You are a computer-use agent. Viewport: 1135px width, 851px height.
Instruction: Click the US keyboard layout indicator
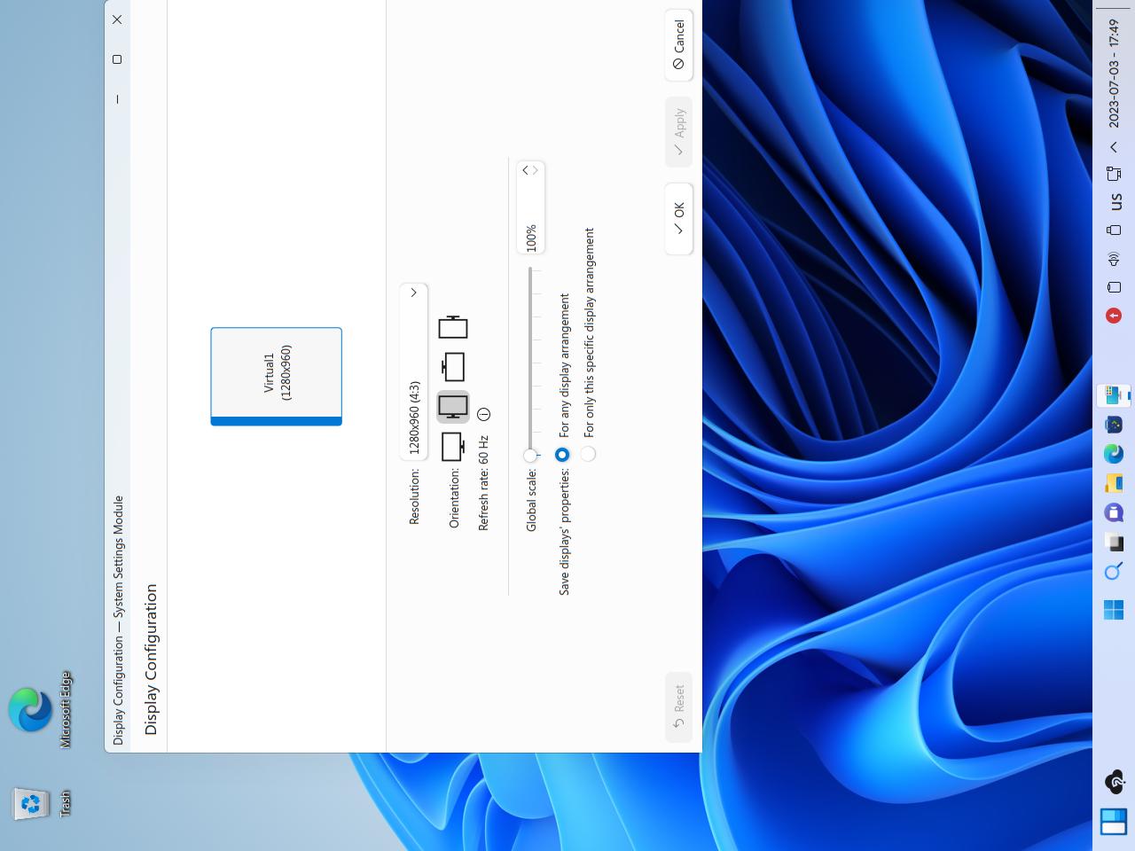point(1115,202)
